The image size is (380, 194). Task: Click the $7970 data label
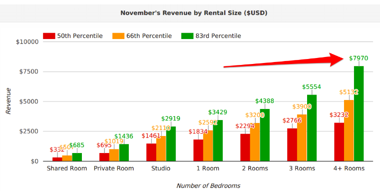click(x=359, y=58)
